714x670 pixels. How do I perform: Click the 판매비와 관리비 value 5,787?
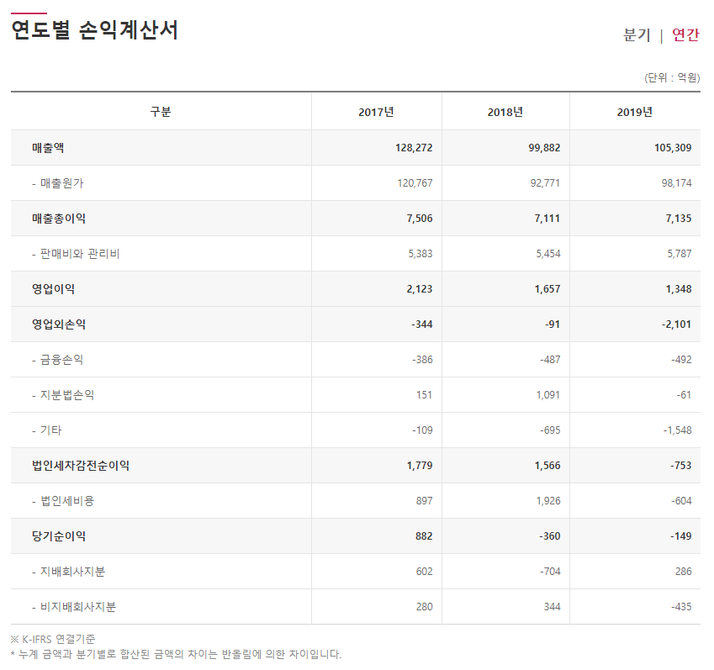coord(680,254)
